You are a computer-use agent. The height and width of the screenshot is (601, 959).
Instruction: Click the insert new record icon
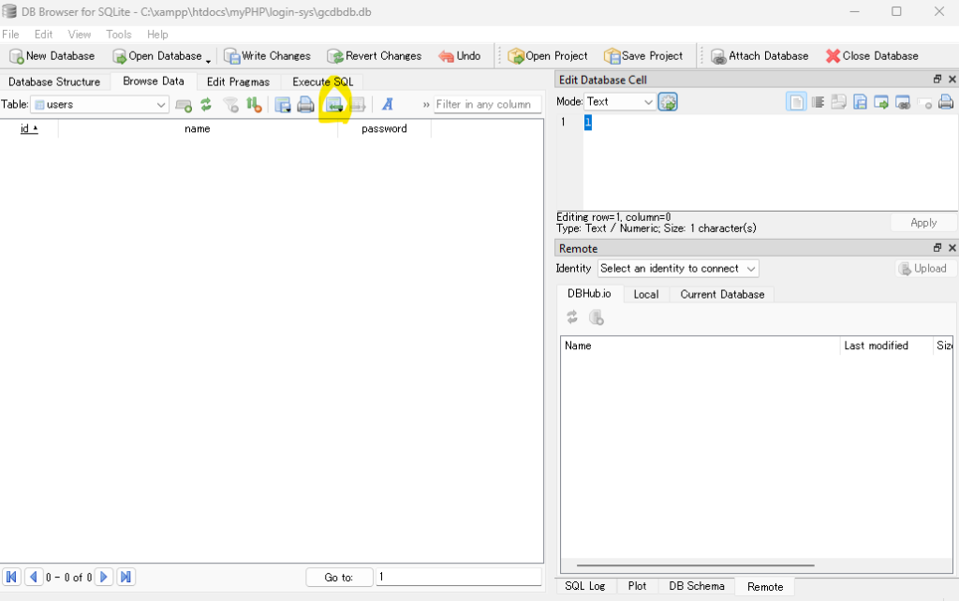click(184, 105)
